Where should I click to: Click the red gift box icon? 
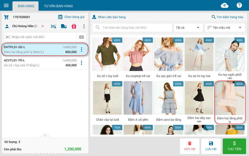[x=74, y=26]
